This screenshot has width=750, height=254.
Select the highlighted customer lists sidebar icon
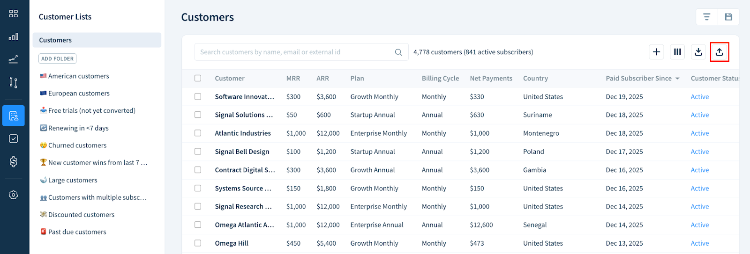[14, 116]
